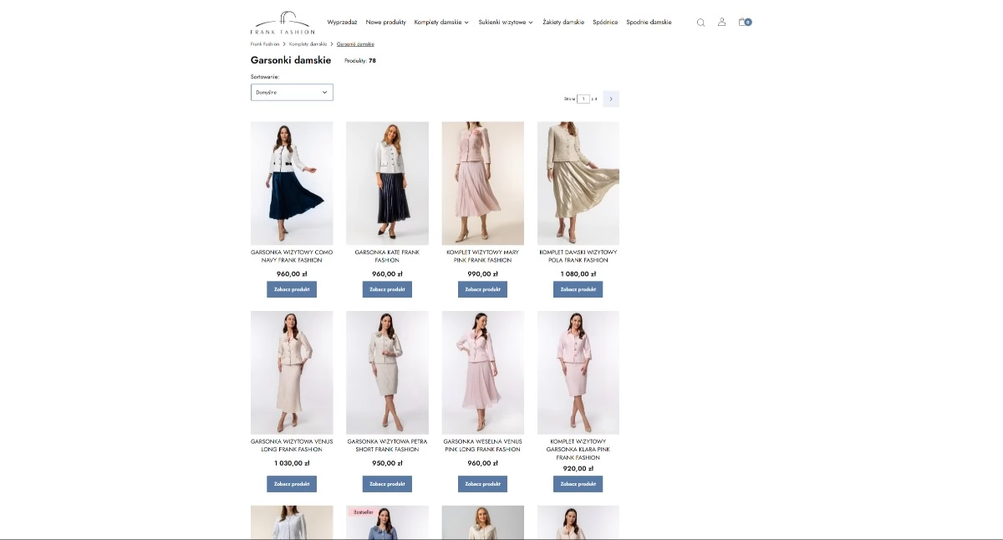Click the Frank Fashion logo

click(283, 23)
